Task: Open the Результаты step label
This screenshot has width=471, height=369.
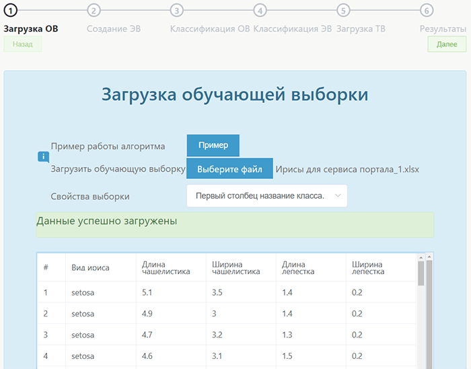Action: (x=443, y=29)
